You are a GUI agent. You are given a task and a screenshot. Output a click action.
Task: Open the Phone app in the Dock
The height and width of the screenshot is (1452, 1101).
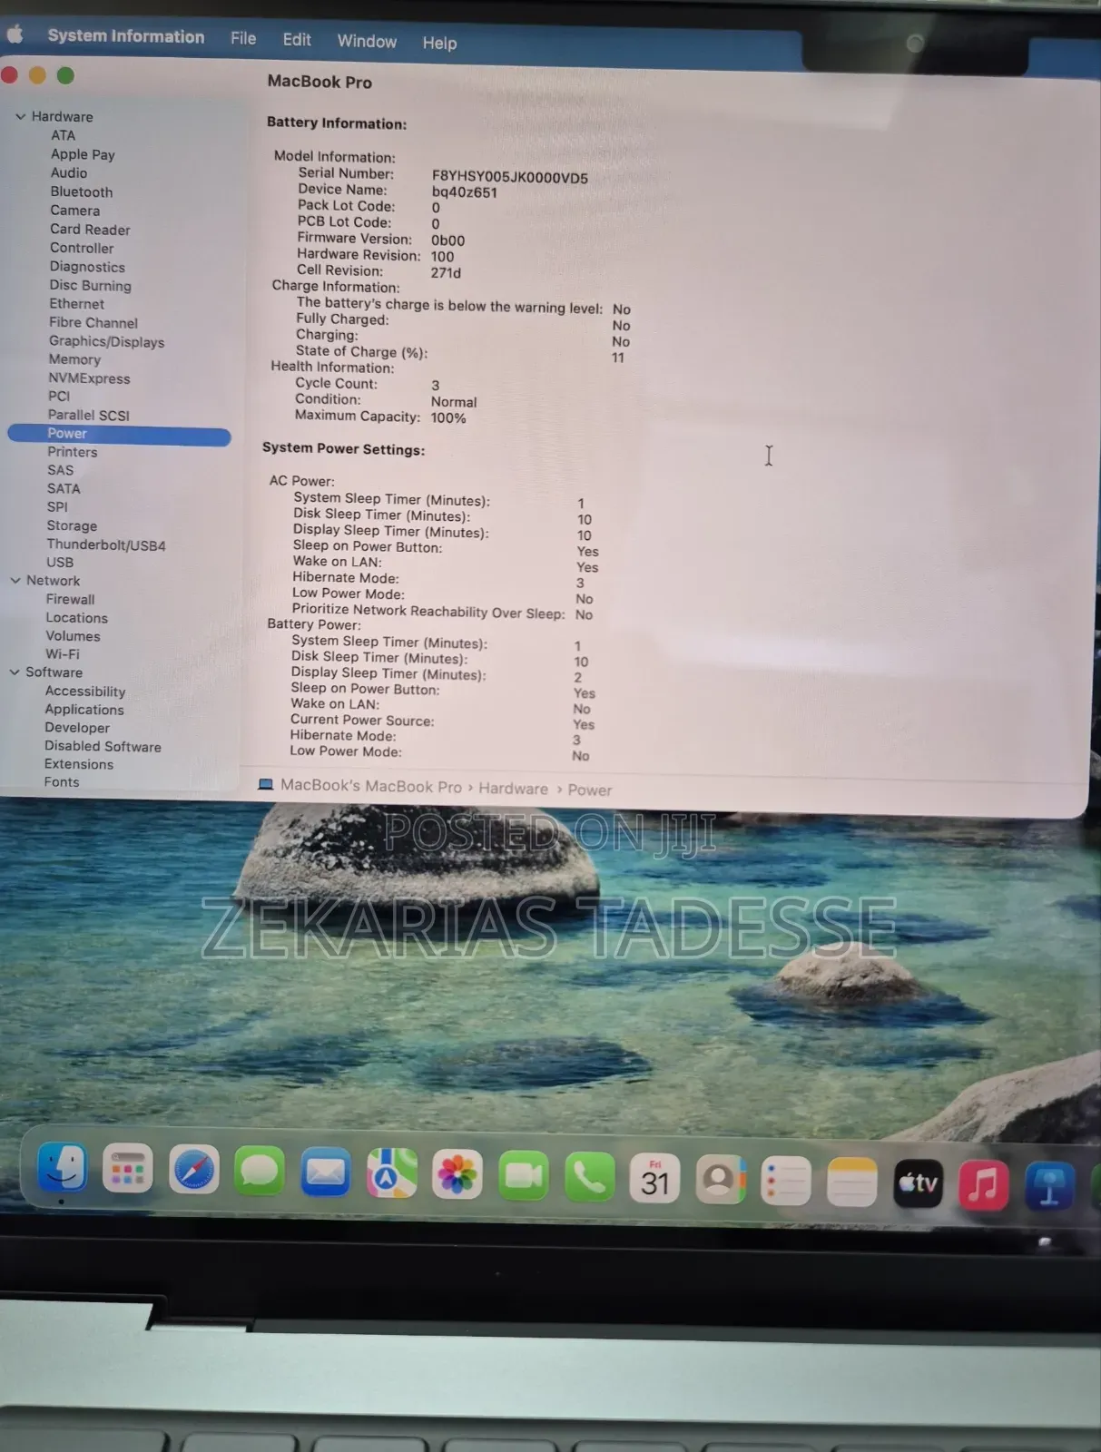[x=589, y=1178]
